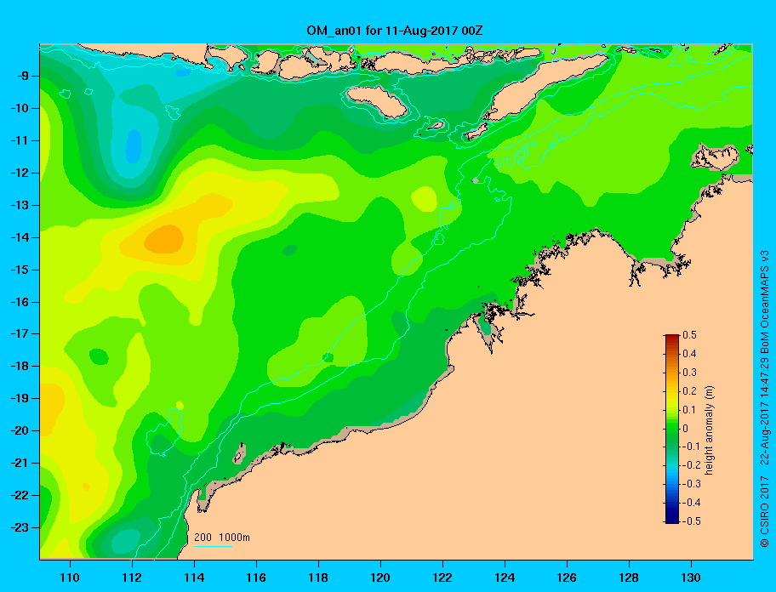
Task: Click the latitude label -19
Action: 20,399
